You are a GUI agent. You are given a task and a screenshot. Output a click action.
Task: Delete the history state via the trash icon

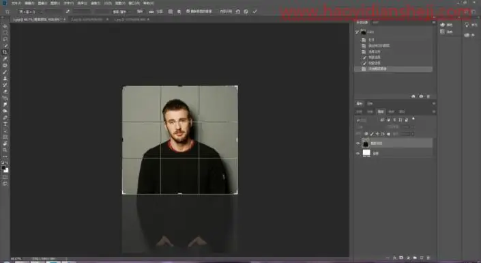click(x=428, y=96)
